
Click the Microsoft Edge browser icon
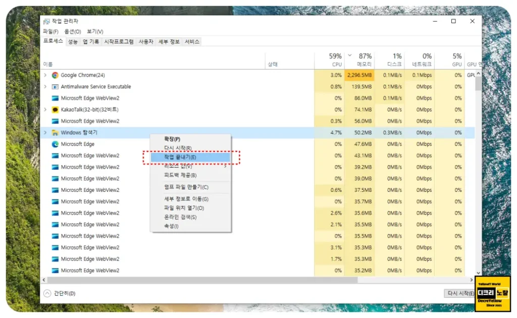coord(55,144)
